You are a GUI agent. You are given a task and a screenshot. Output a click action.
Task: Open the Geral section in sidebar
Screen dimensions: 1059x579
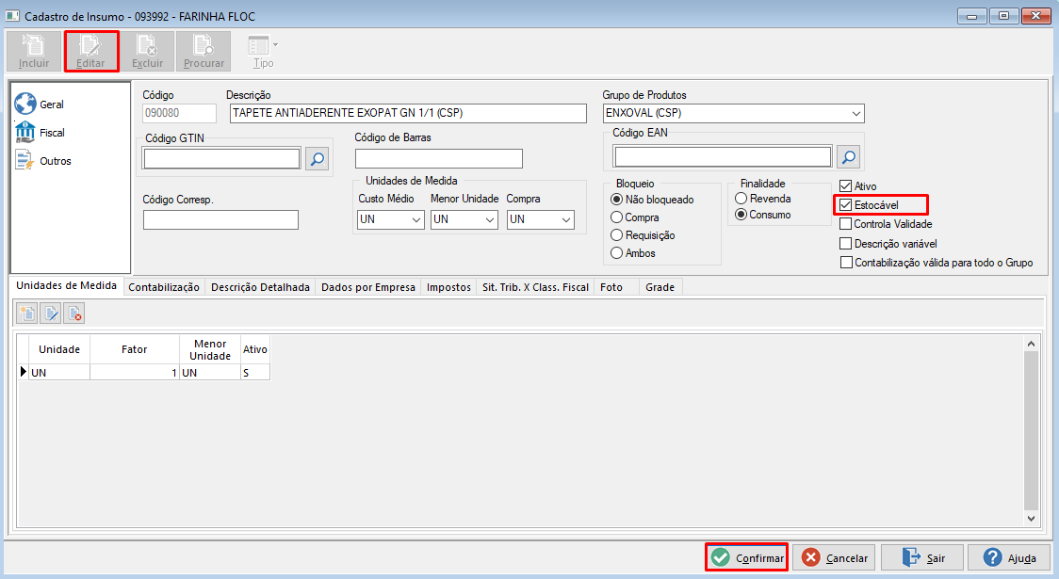40,105
